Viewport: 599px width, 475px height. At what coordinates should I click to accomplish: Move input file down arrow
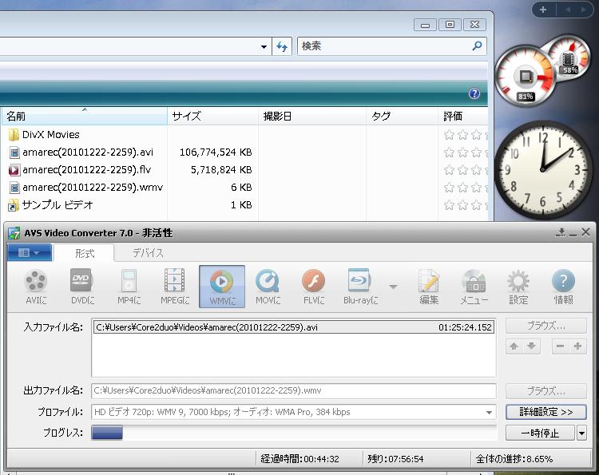click(531, 346)
